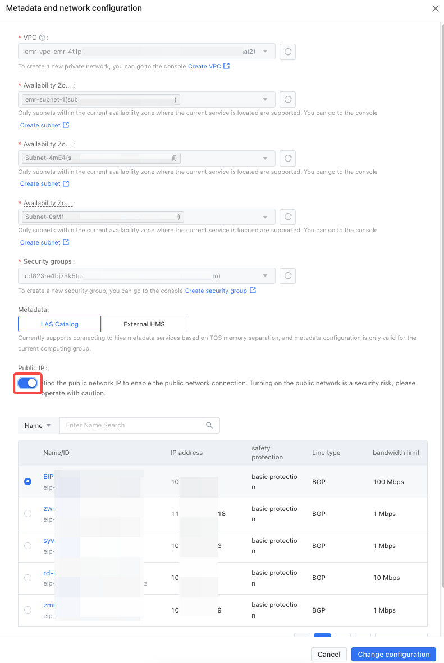Click the VPC help question icon

point(42,38)
